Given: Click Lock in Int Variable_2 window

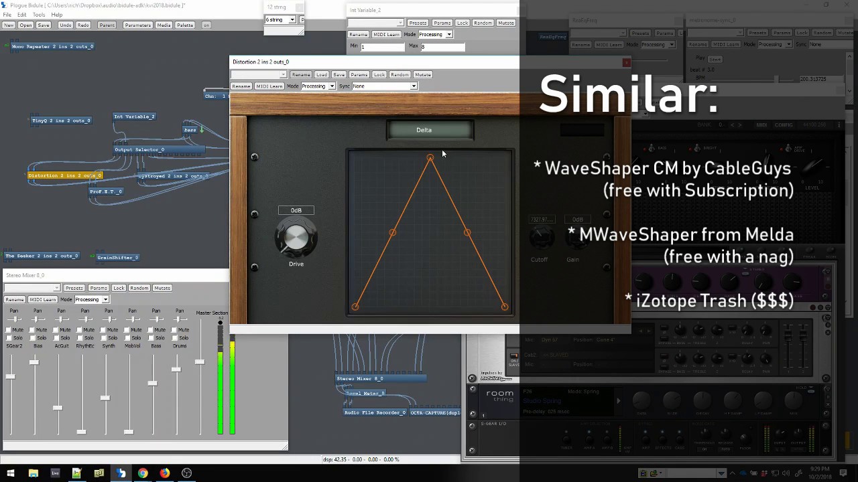Looking at the screenshot, I should (463, 23).
